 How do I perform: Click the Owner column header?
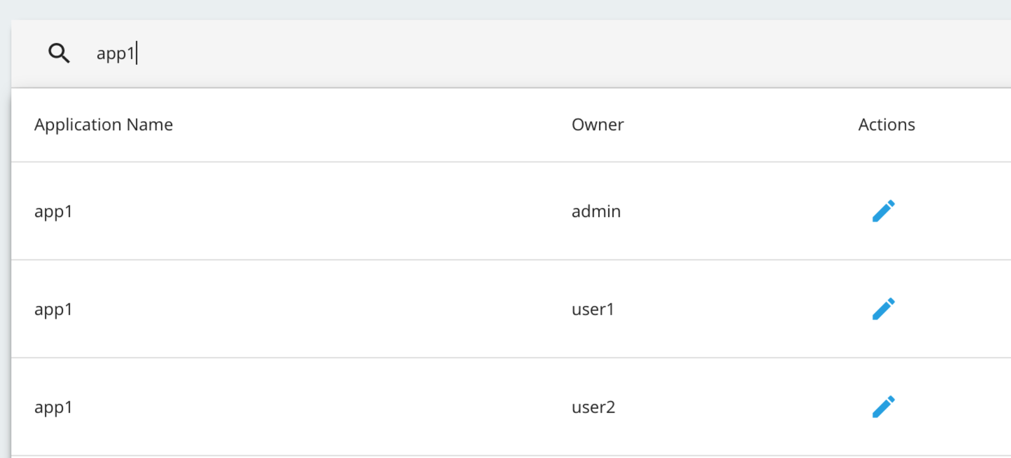[597, 125]
